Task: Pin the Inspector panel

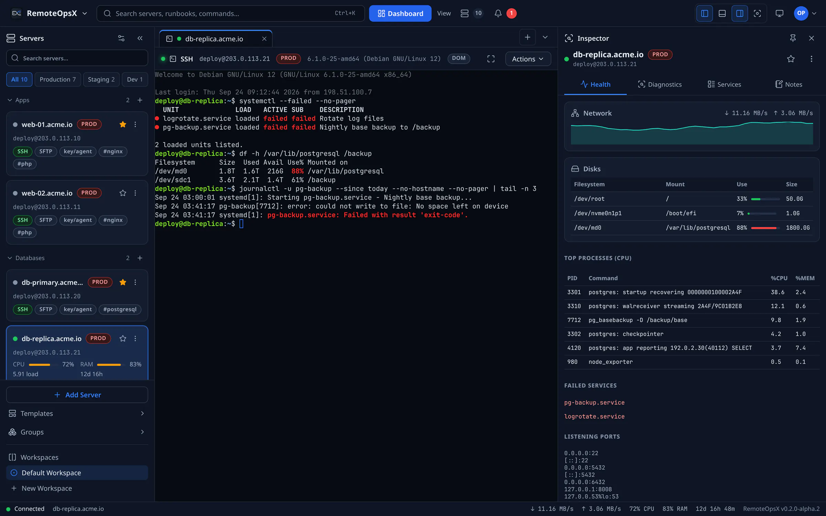Action: coord(793,38)
